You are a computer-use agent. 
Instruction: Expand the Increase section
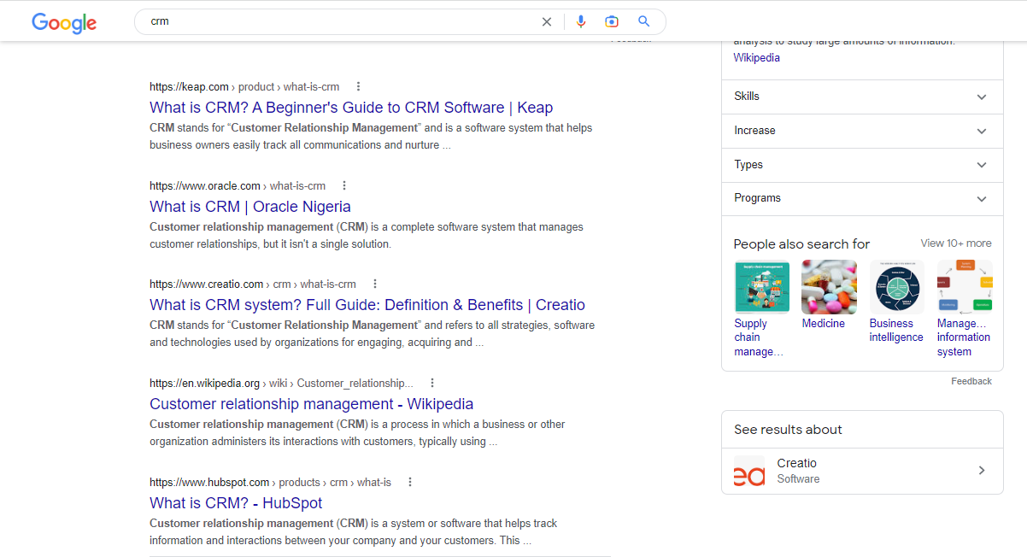click(x=862, y=131)
